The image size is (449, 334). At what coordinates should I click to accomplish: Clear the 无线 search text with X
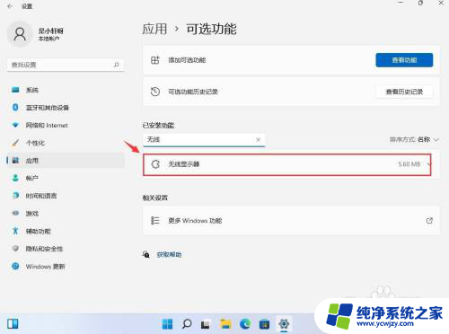pyautogui.click(x=258, y=140)
